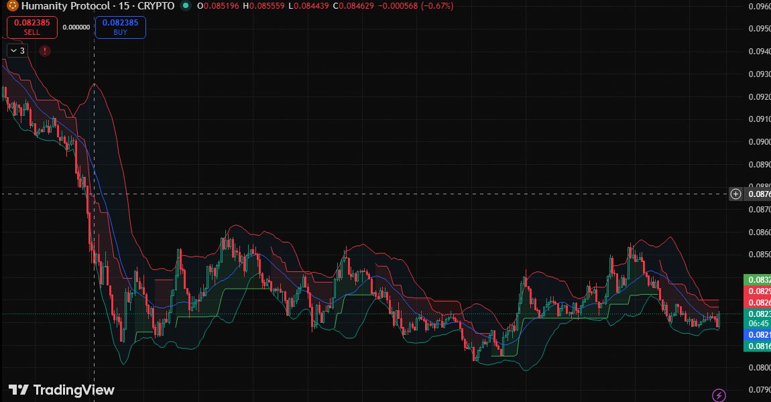771x402 pixels.
Task: Click the 0.0800 price axis label
Action: coord(759,367)
